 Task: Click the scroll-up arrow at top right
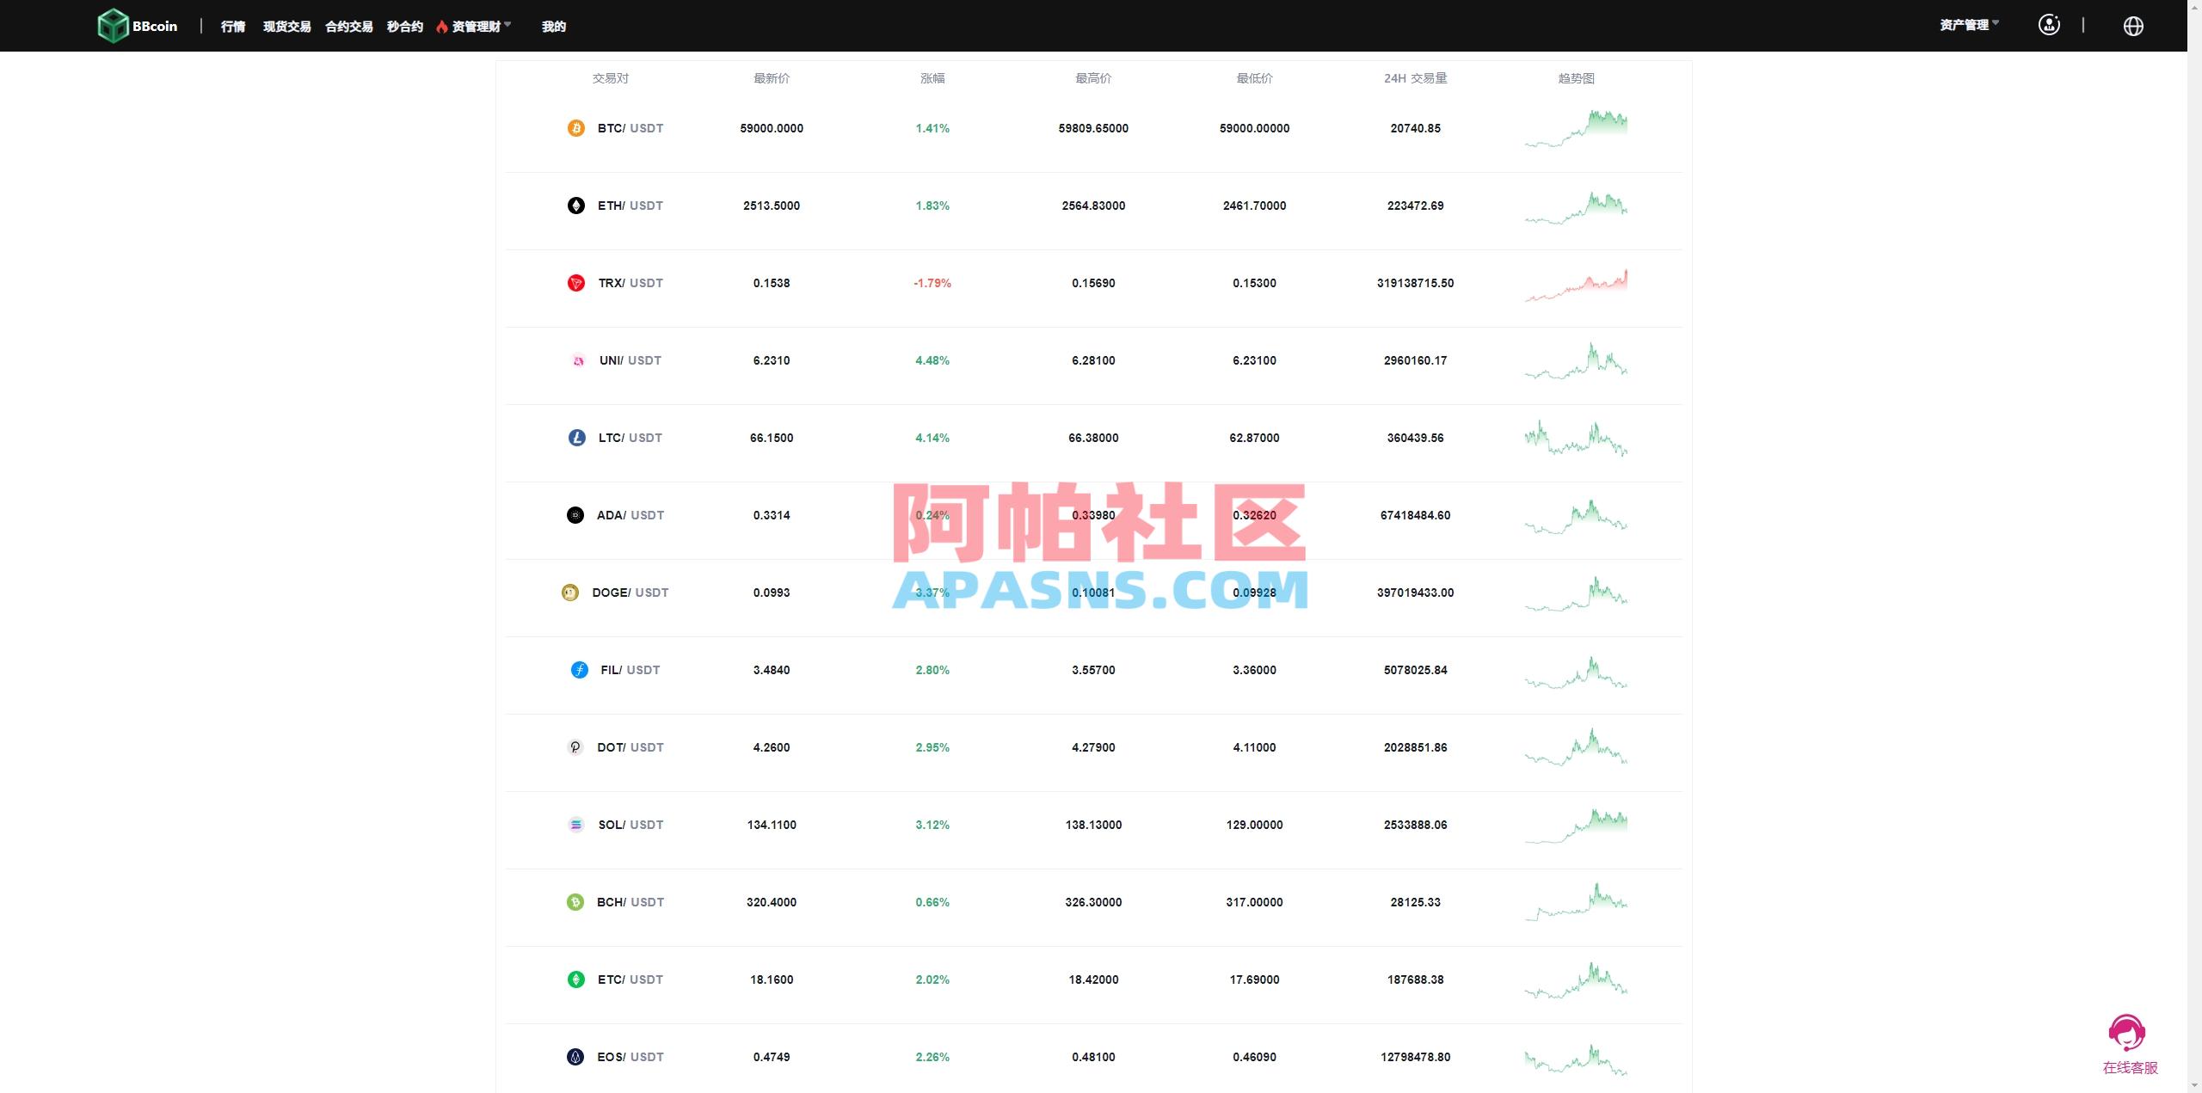(x=2196, y=7)
